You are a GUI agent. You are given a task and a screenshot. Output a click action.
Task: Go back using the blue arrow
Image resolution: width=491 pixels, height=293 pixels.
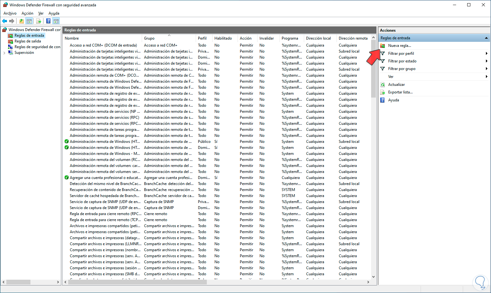[4, 21]
